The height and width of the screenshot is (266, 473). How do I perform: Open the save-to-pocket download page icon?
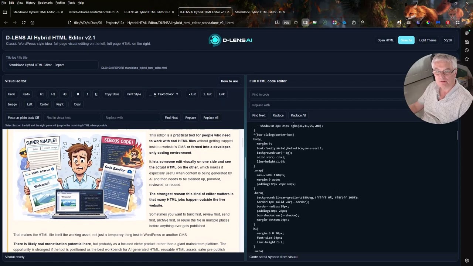277,23
